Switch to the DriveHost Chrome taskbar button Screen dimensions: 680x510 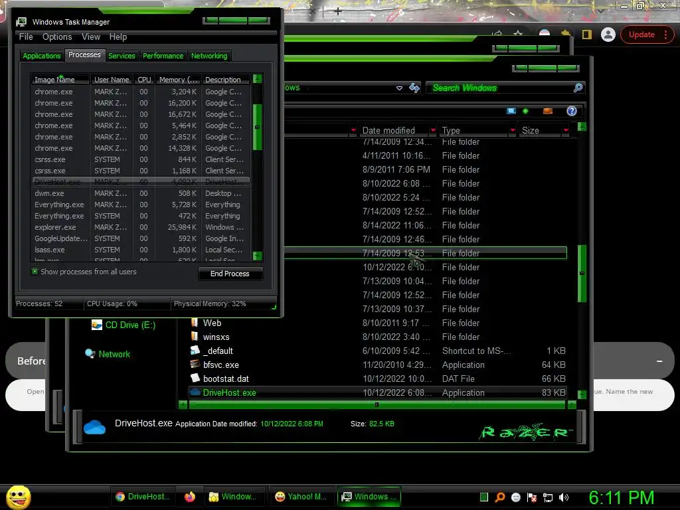[x=143, y=497]
